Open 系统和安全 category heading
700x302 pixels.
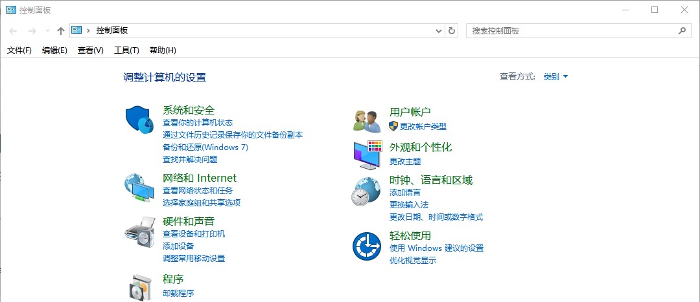(189, 110)
